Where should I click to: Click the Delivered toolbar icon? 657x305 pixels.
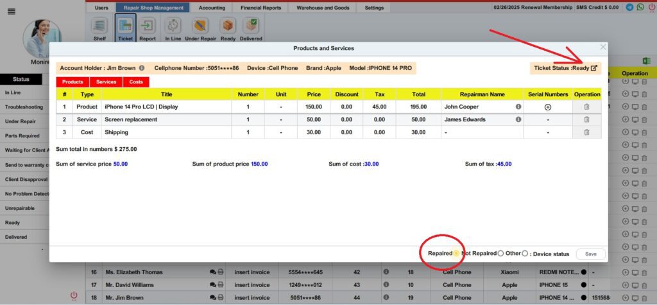[x=251, y=26]
